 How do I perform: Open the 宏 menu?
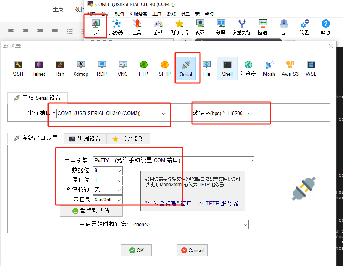pos(197,13)
